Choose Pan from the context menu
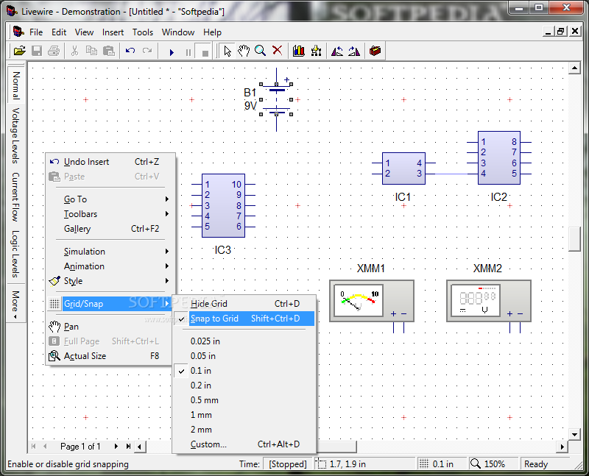589x476 pixels. tap(110, 327)
